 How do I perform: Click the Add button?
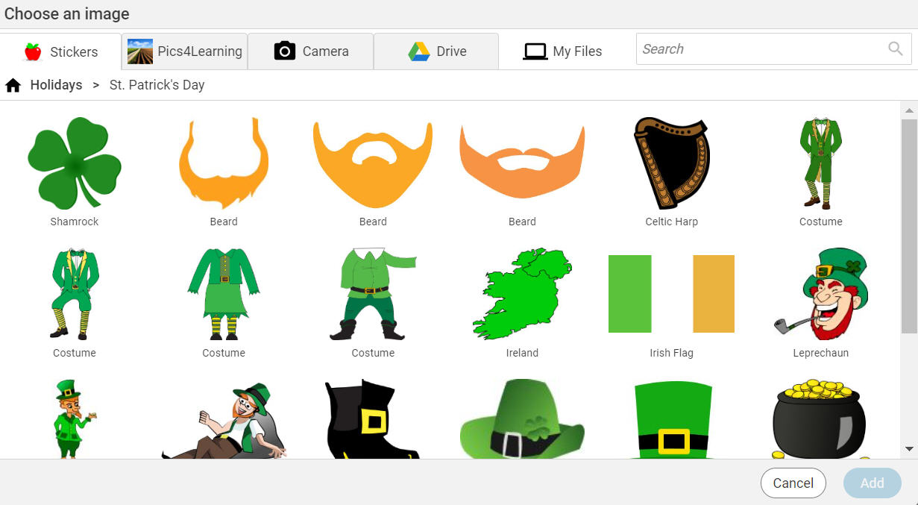(872, 483)
